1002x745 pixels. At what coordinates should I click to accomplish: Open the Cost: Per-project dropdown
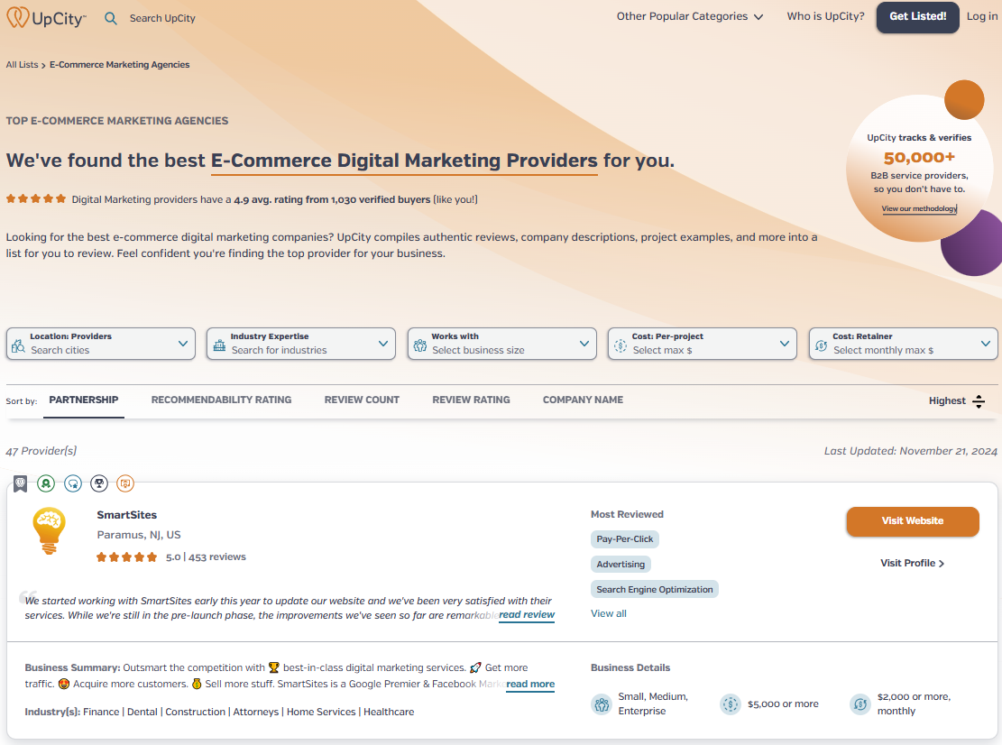coord(703,344)
